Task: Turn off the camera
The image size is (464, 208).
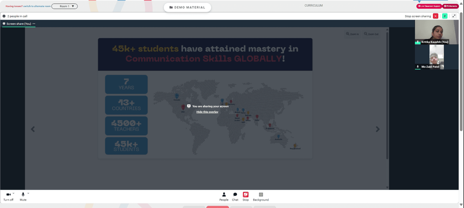Action: (x=8, y=197)
